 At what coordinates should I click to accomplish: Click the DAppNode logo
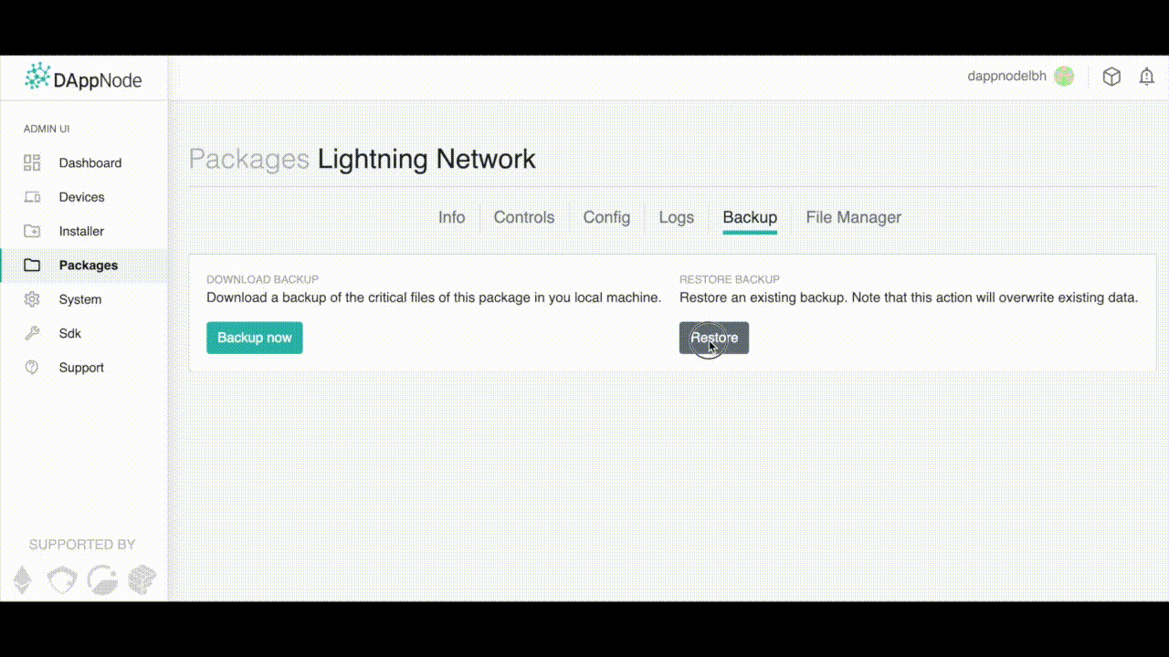click(x=83, y=78)
